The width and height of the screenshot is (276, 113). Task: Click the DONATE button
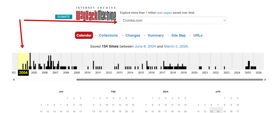pos(64,17)
